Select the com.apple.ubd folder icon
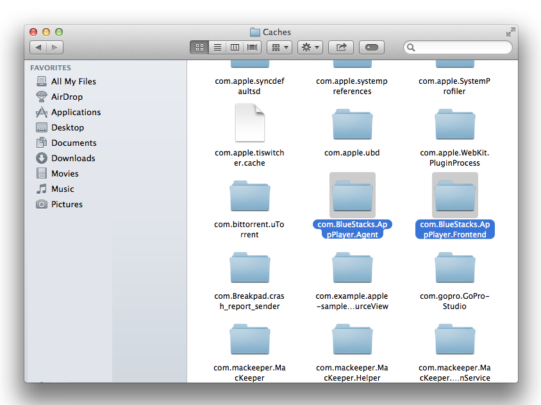Viewport: 541px width, 405px height. point(353,124)
